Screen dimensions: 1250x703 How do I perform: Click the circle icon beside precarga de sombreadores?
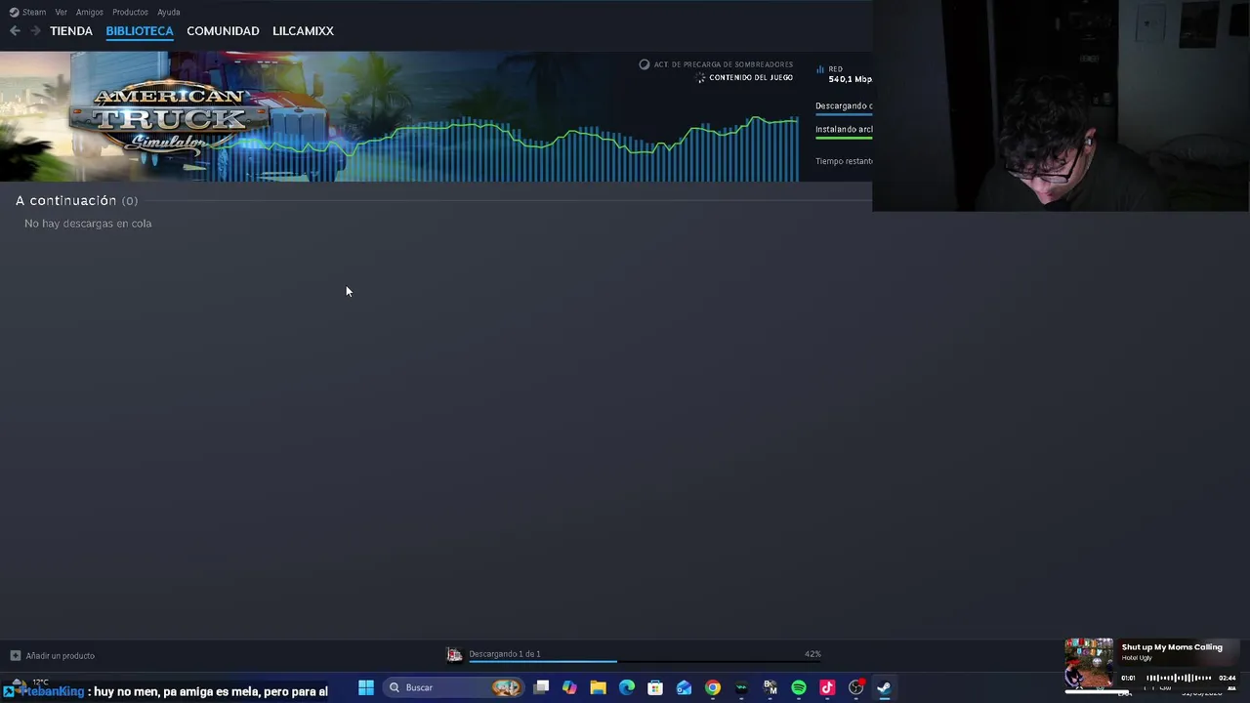pyautogui.click(x=645, y=64)
